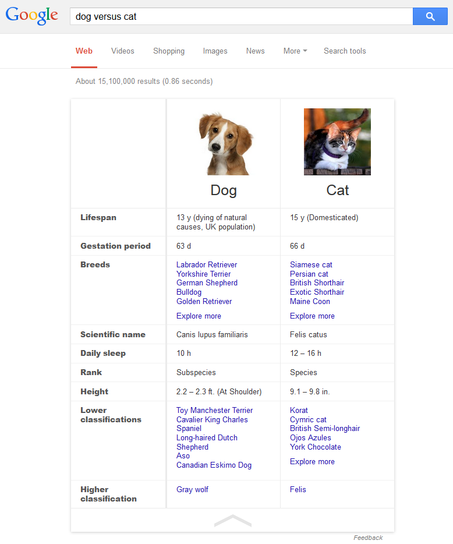Collapse the comparison card using the up chevron
The image size is (453, 544).
tap(232, 520)
